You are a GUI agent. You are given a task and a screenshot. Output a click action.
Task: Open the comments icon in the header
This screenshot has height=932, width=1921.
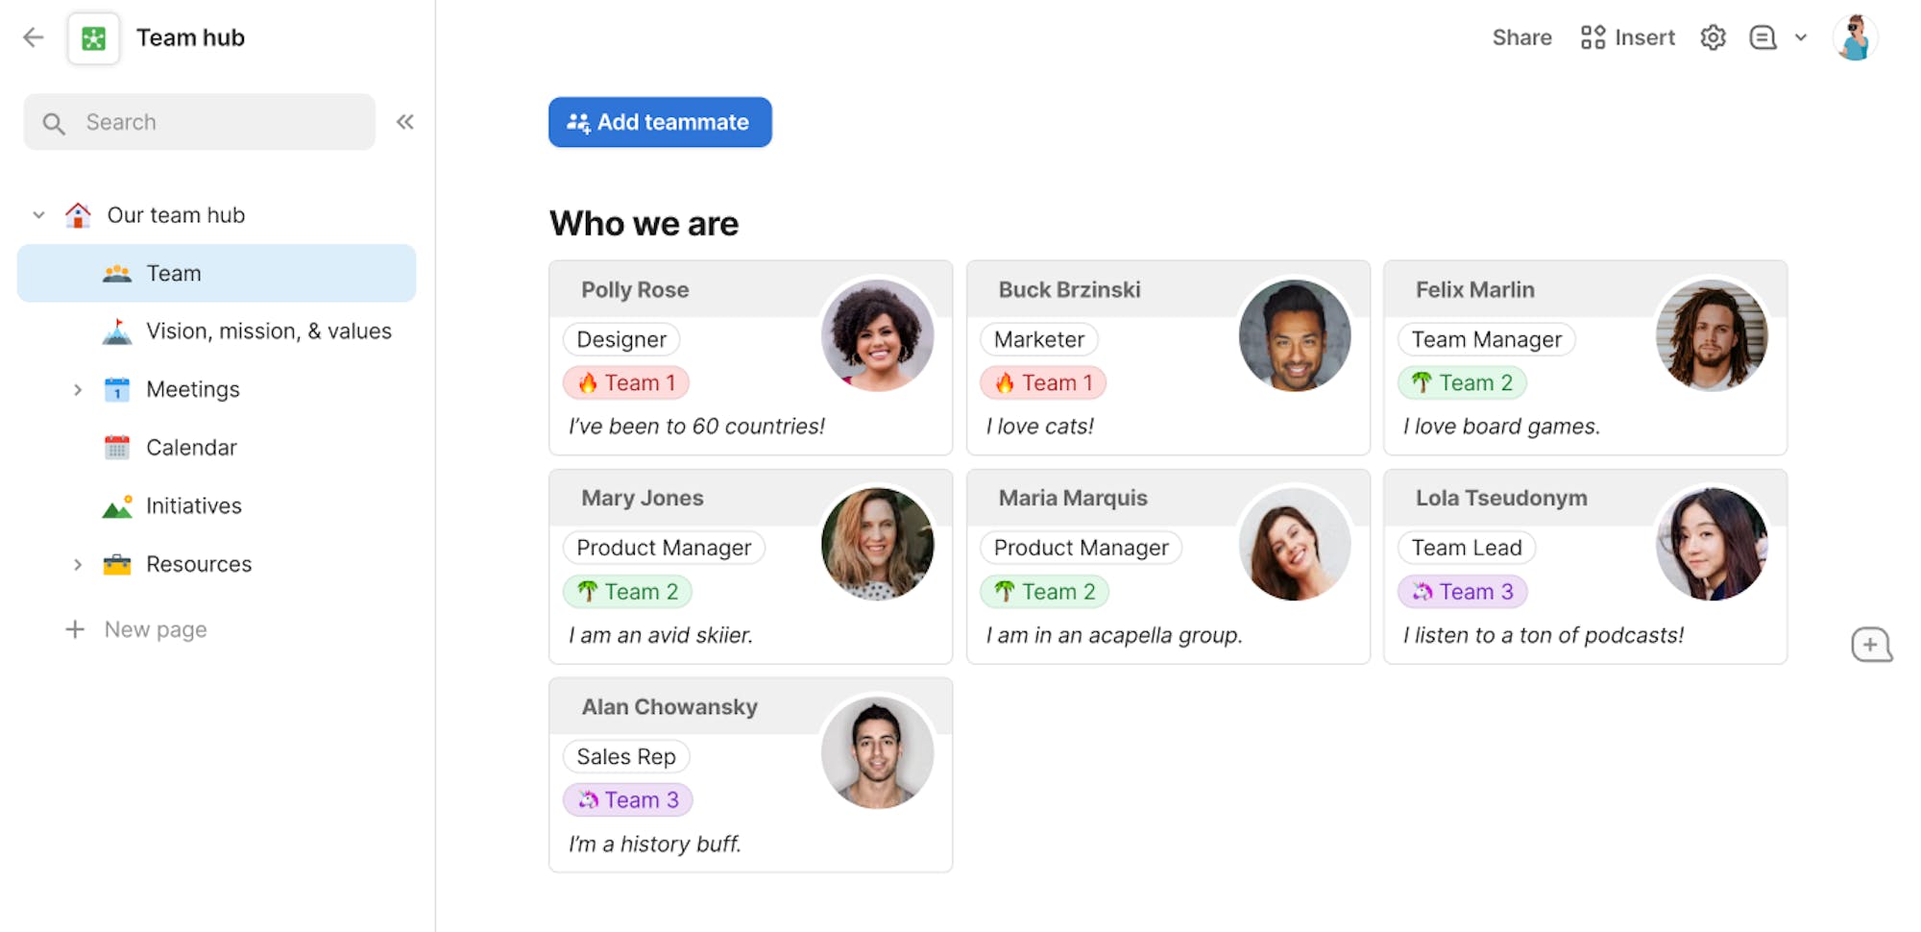coord(1763,37)
